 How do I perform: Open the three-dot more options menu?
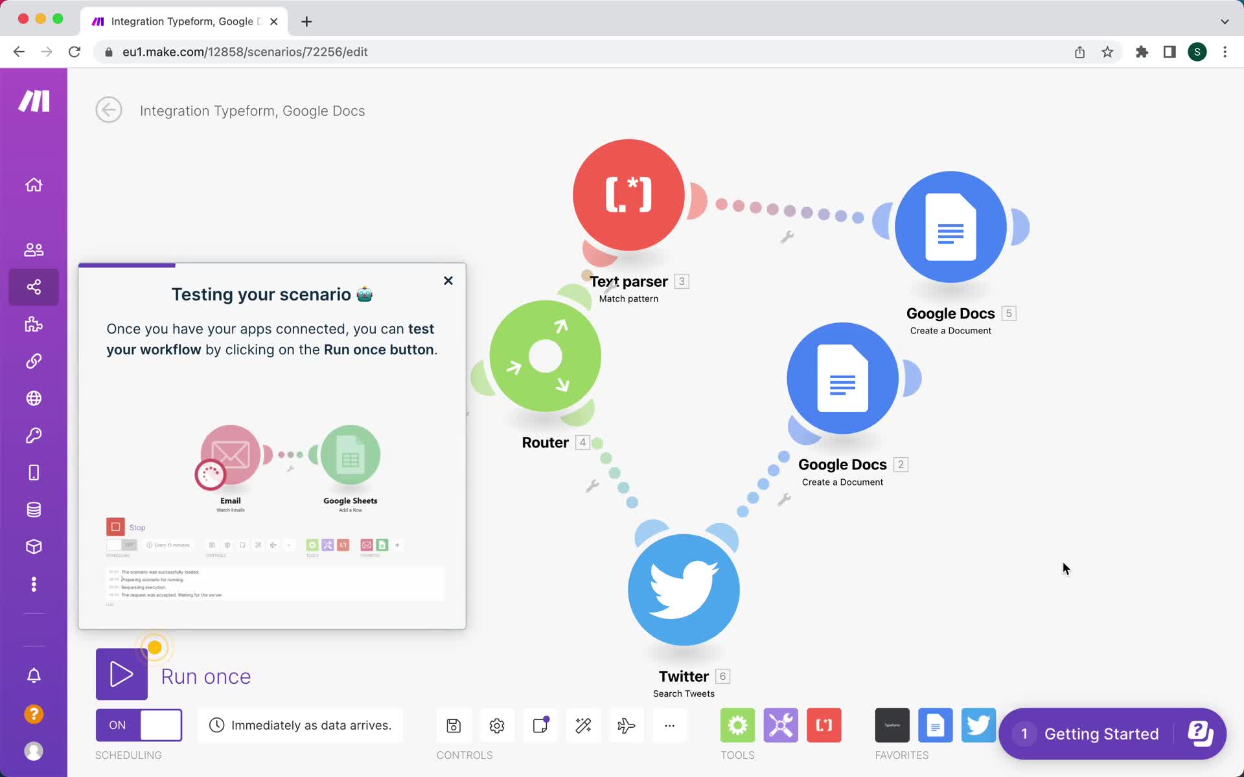pyautogui.click(x=669, y=725)
